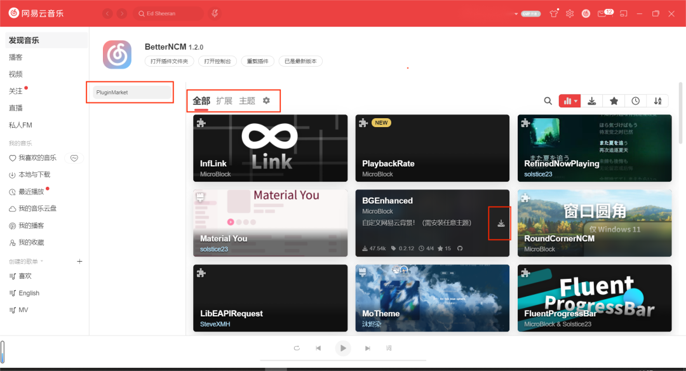Screen dimensions: 686x371
Task: Open the mail messages icon with badge 12
Action: tap(602, 13)
